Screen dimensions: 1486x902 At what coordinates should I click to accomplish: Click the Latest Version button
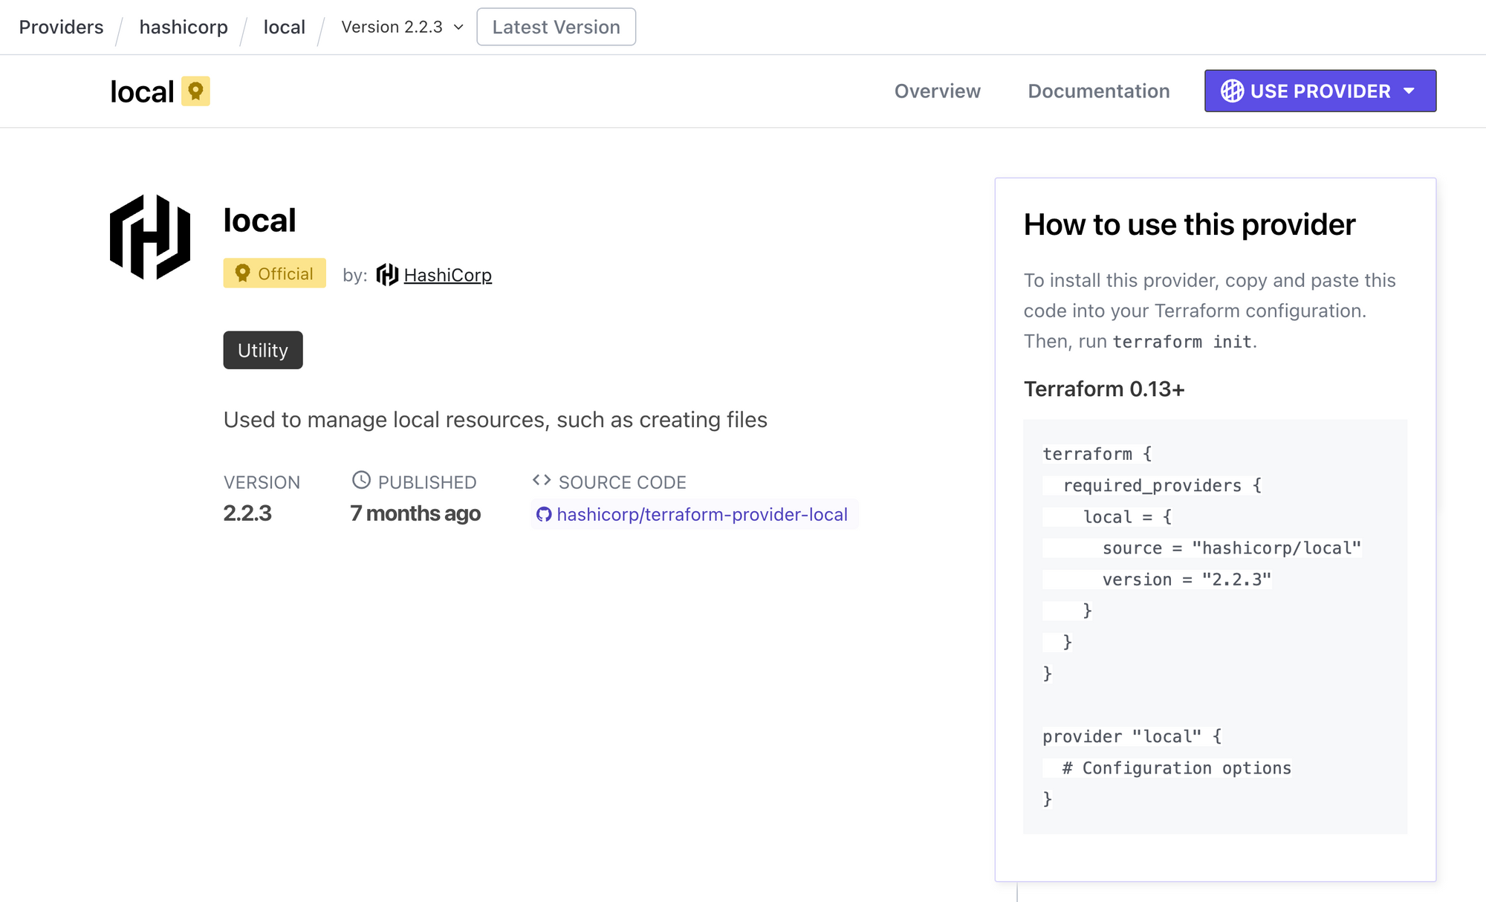[556, 27]
